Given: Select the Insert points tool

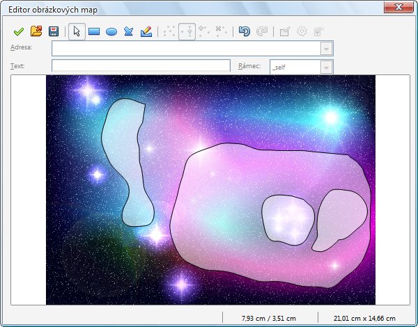Looking at the screenshot, I should (204, 31).
